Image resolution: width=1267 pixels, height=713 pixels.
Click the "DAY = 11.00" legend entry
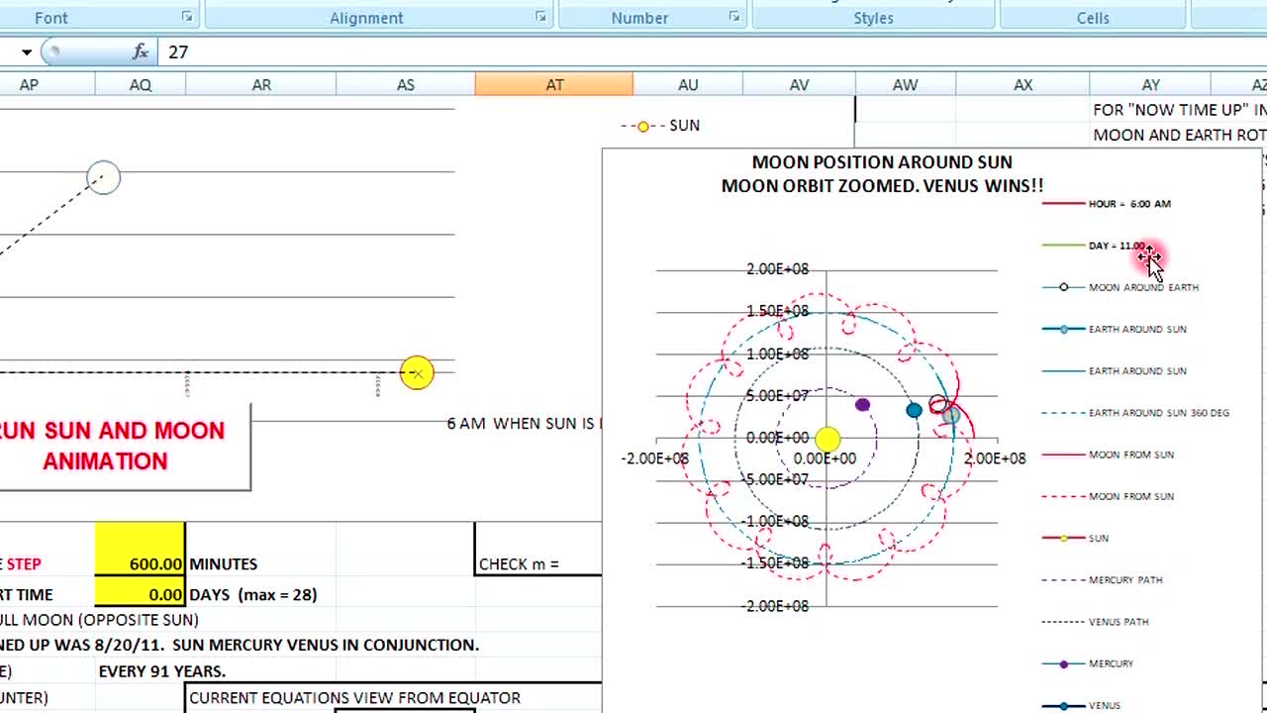coord(1095,246)
